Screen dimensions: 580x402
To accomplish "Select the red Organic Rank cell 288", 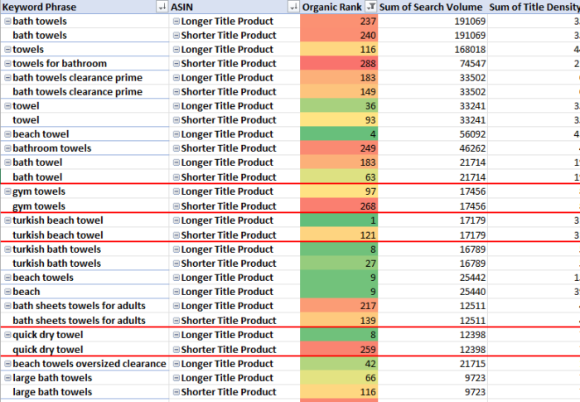I will 338,64.
